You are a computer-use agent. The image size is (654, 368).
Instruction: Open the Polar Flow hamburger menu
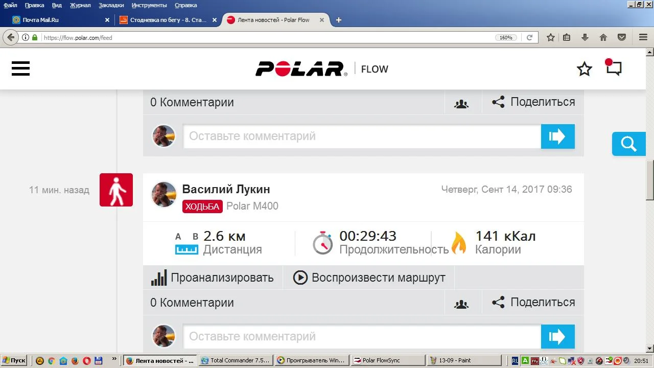click(20, 68)
